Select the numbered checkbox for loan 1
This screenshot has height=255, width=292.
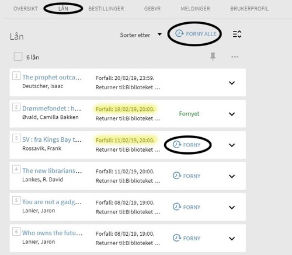(x=16, y=76)
